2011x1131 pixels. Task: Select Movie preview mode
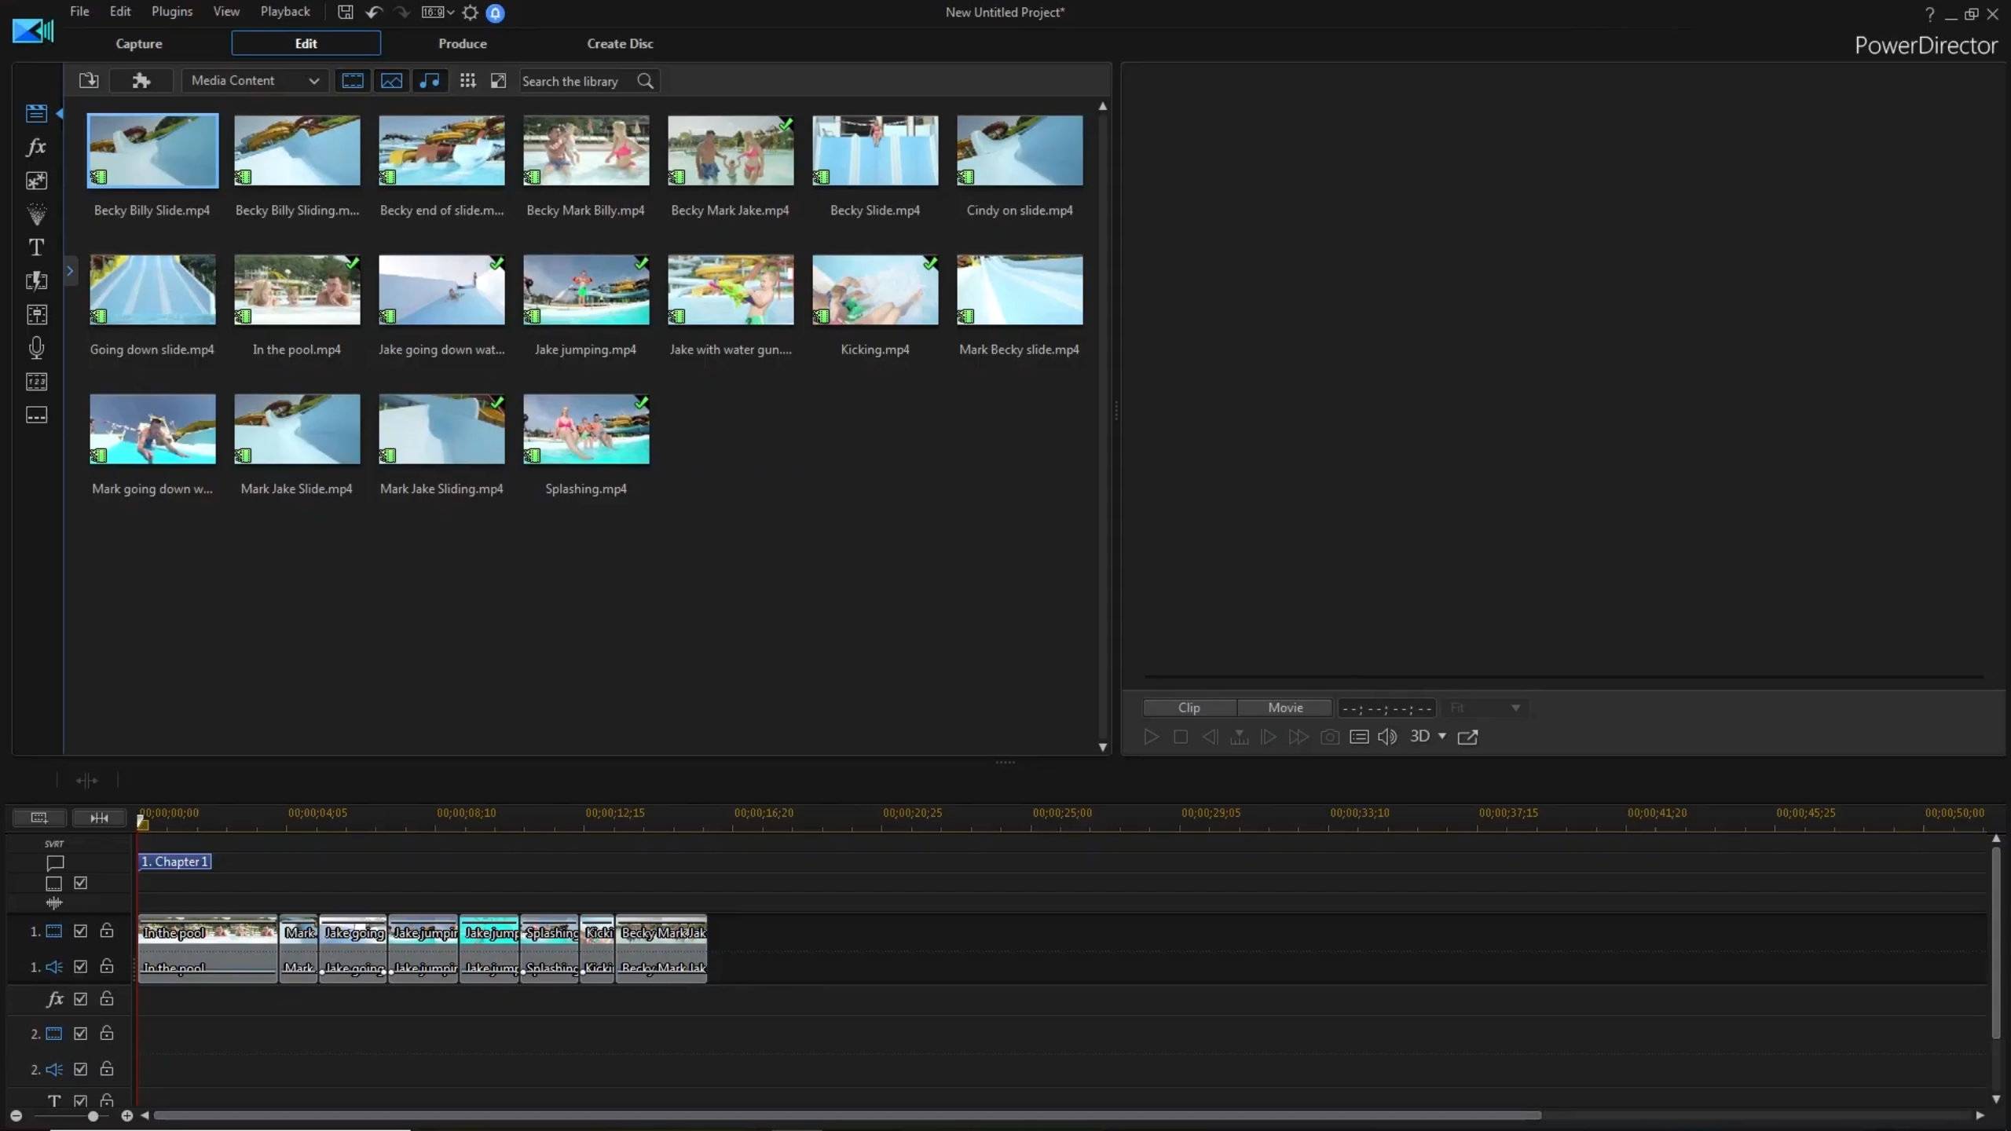tap(1285, 708)
